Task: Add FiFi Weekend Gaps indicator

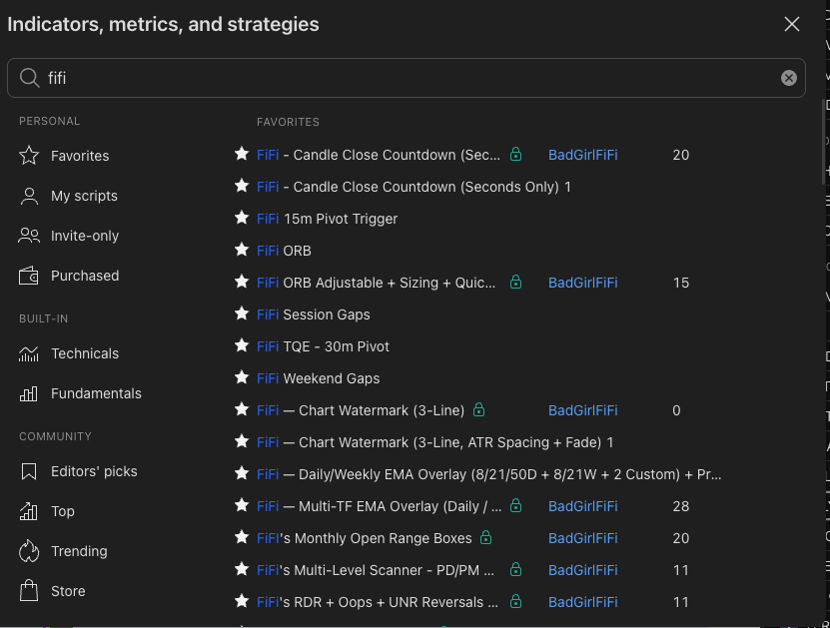Action: [x=319, y=378]
